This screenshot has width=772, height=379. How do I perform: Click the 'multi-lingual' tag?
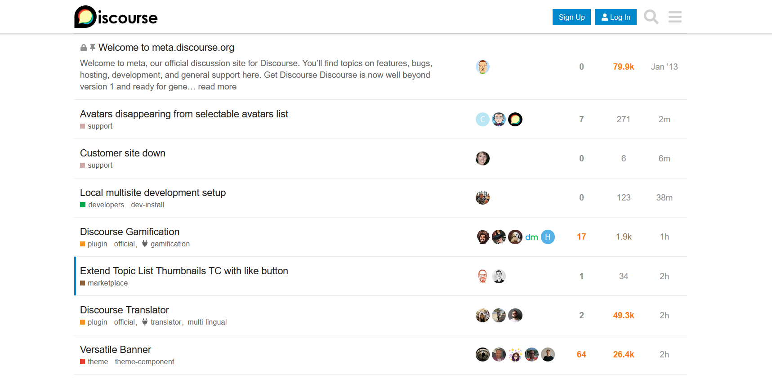[207, 322]
